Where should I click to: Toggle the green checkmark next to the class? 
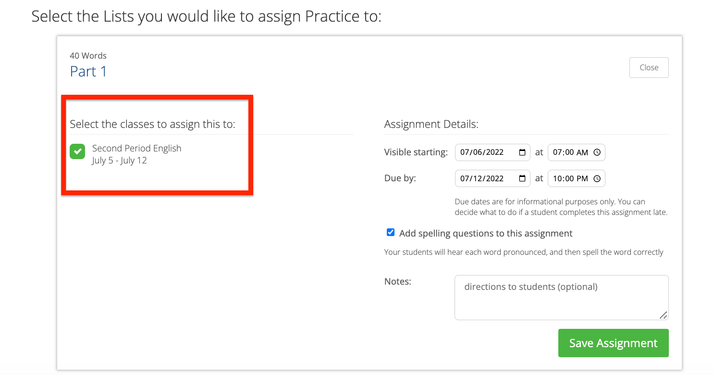(77, 151)
